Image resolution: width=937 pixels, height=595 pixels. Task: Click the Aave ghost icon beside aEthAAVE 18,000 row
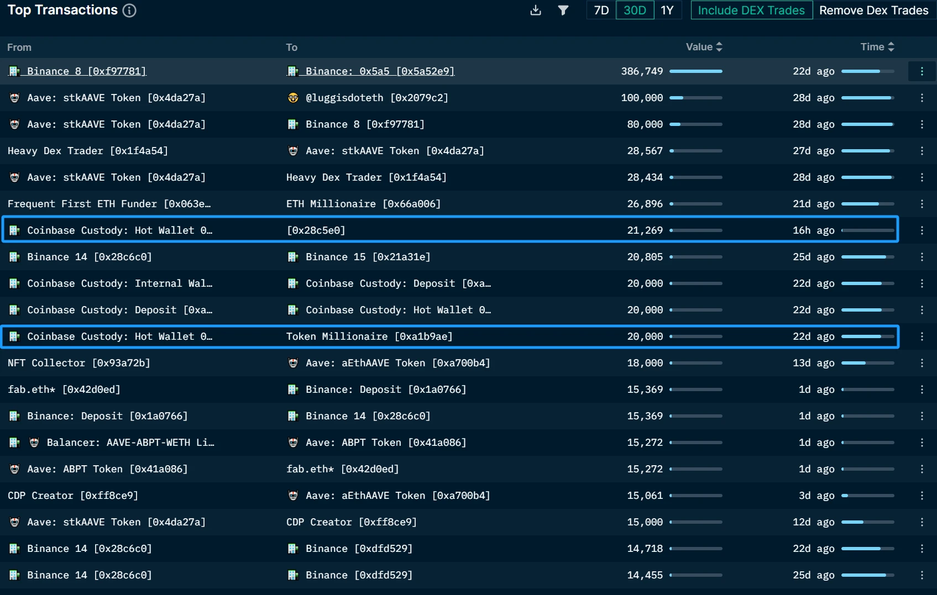[x=293, y=363]
